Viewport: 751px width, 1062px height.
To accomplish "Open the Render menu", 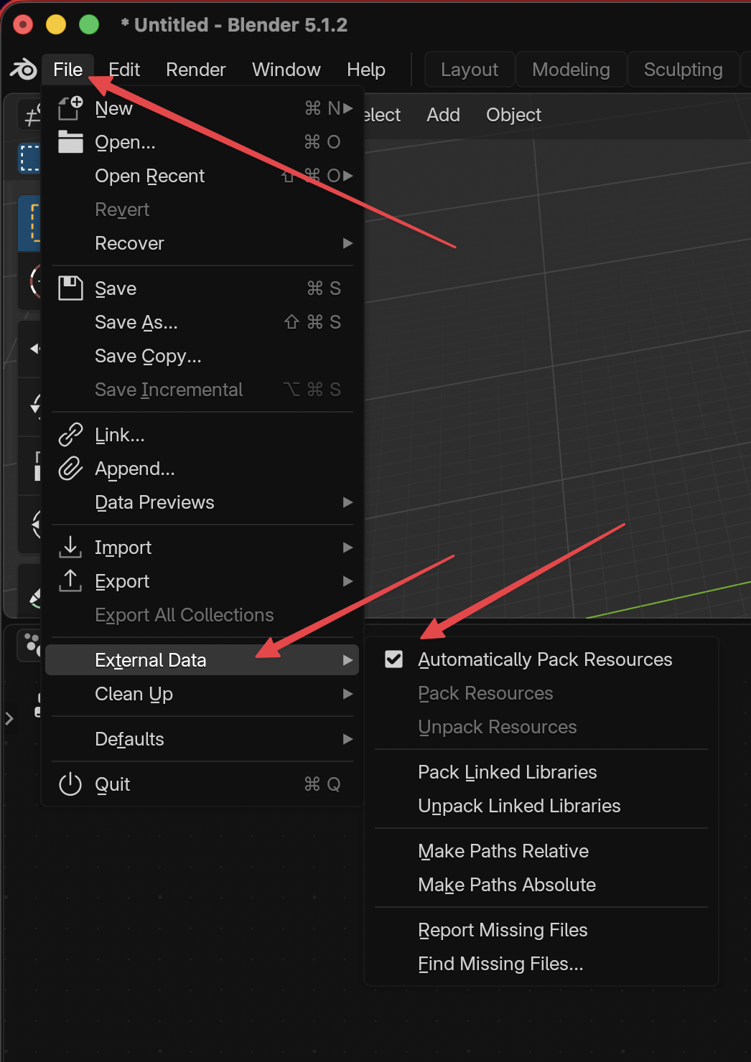I will [x=196, y=70].
